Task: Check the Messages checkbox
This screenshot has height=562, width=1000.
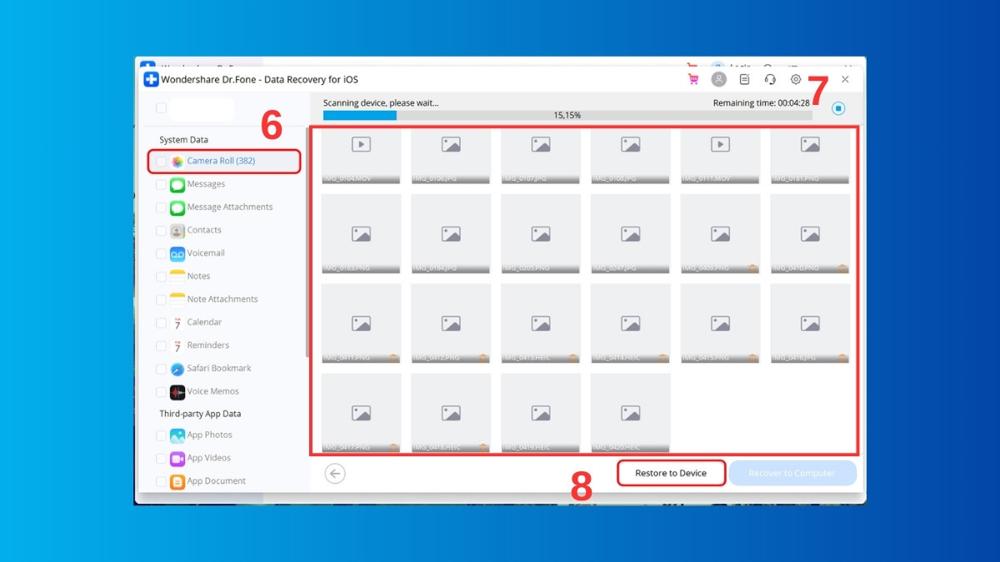Action: [161, 185]
